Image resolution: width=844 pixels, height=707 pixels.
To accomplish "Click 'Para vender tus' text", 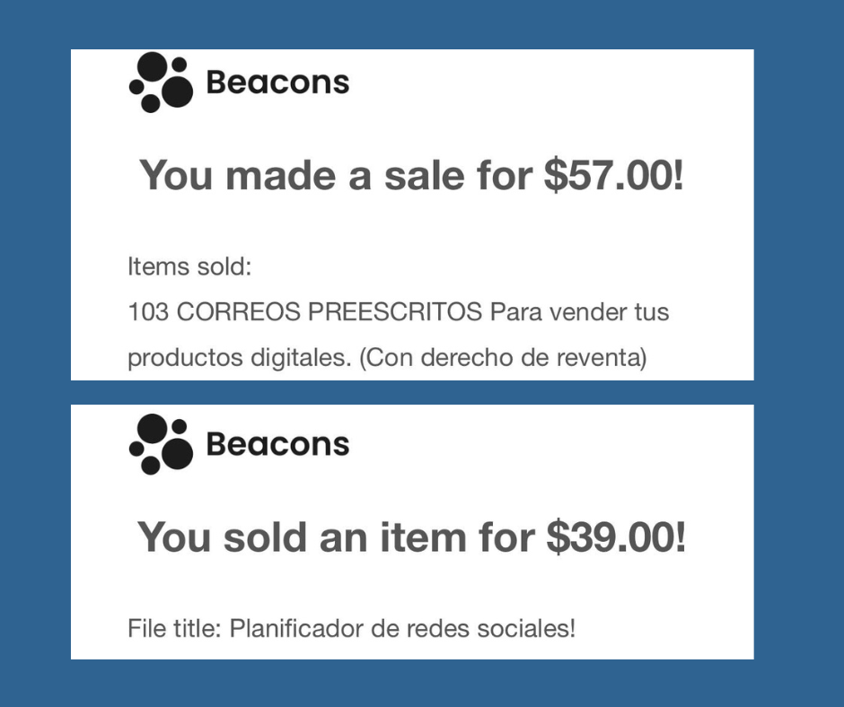I will tap(579, 313).
